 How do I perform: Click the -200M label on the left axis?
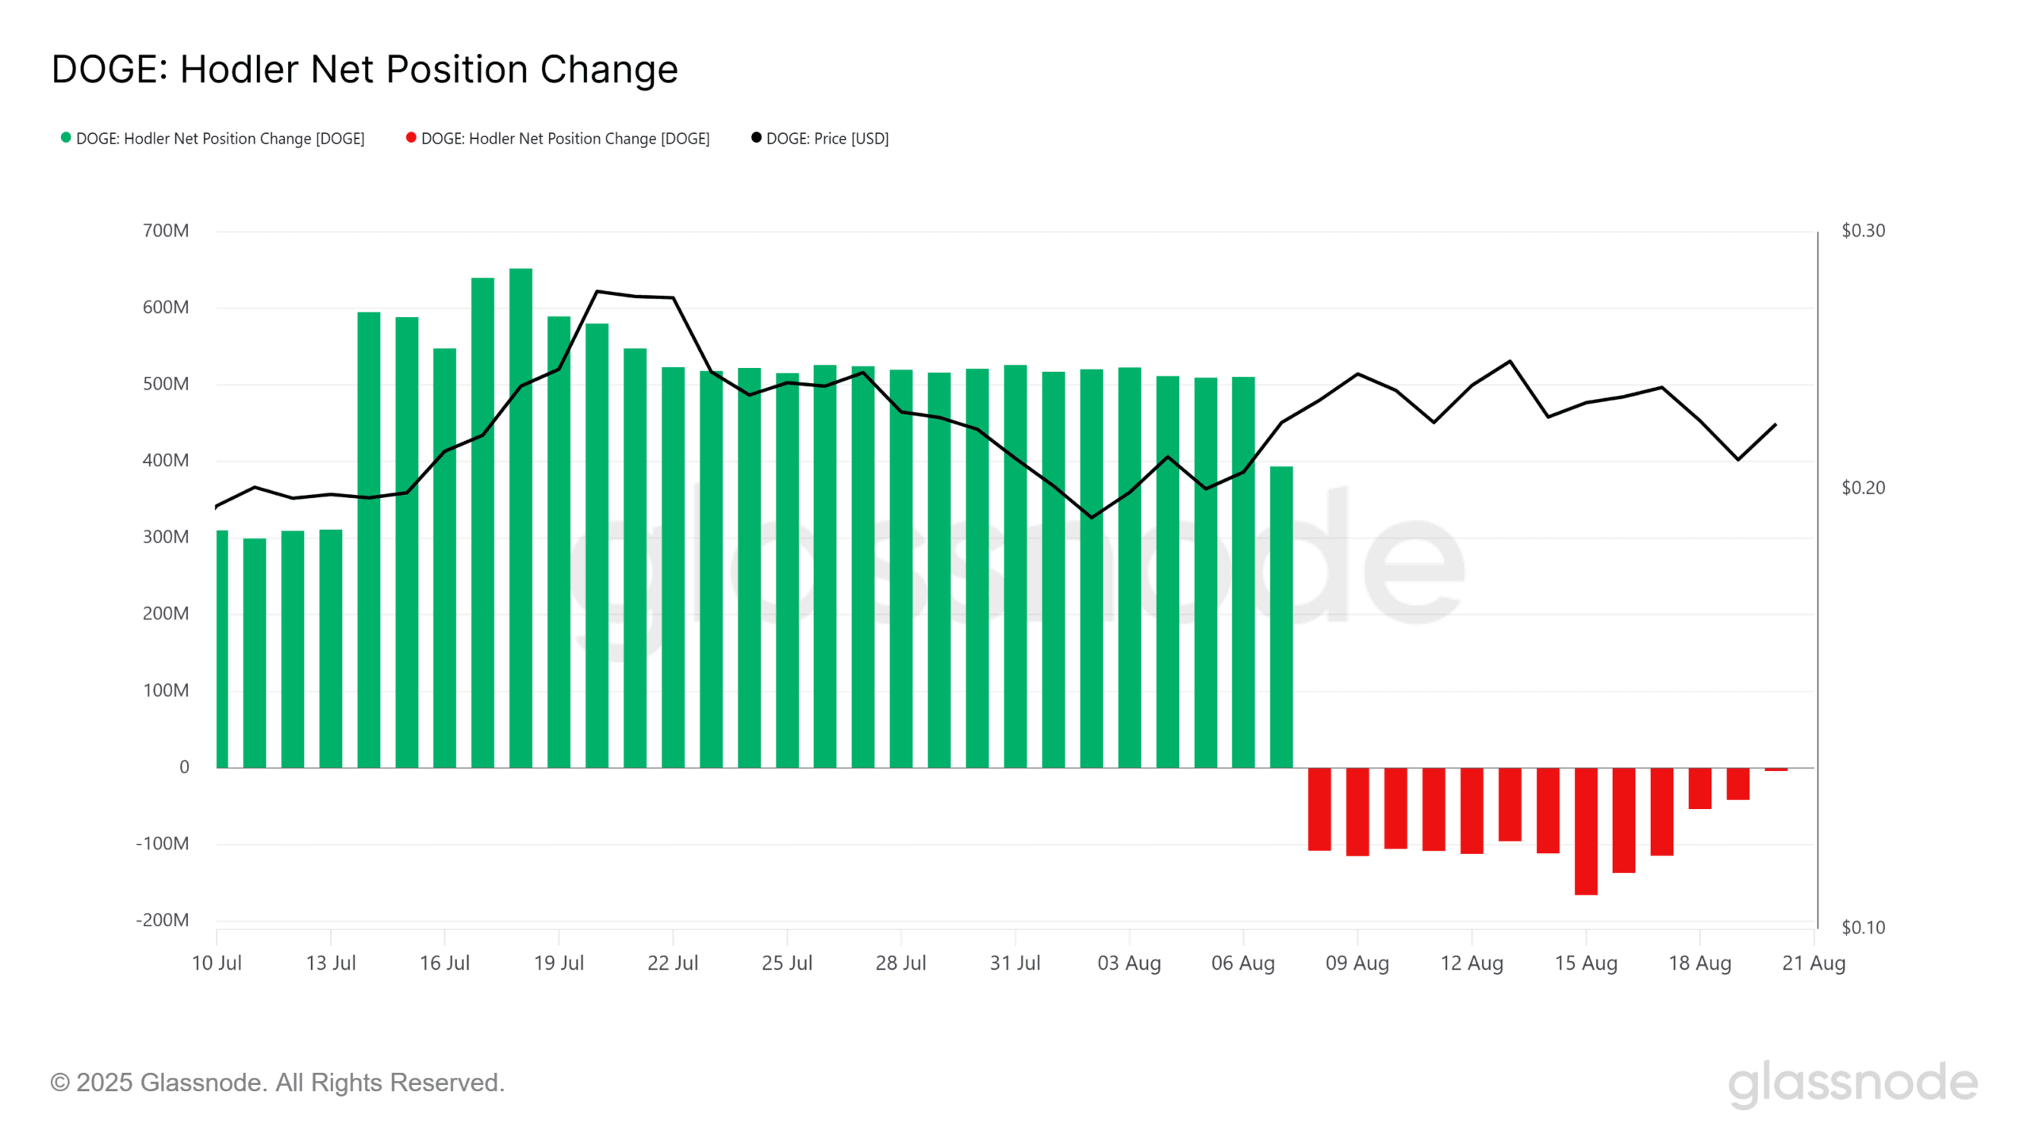(x=163, y=920)
